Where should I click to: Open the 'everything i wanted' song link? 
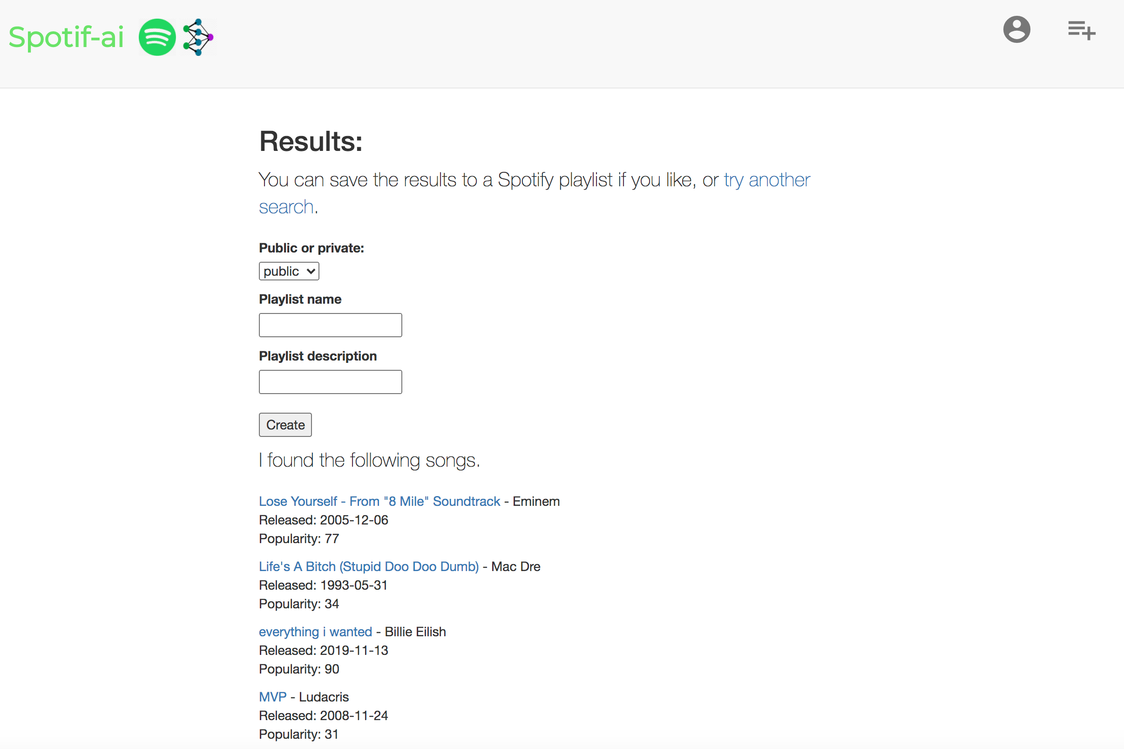pos(316,632)
